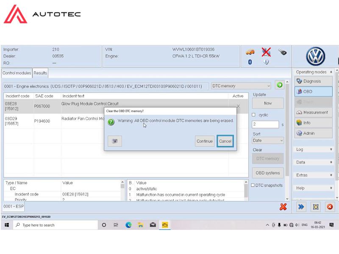Open the DTC memory dropdown
The image size is (339, 254).
(x=241, y=86)
